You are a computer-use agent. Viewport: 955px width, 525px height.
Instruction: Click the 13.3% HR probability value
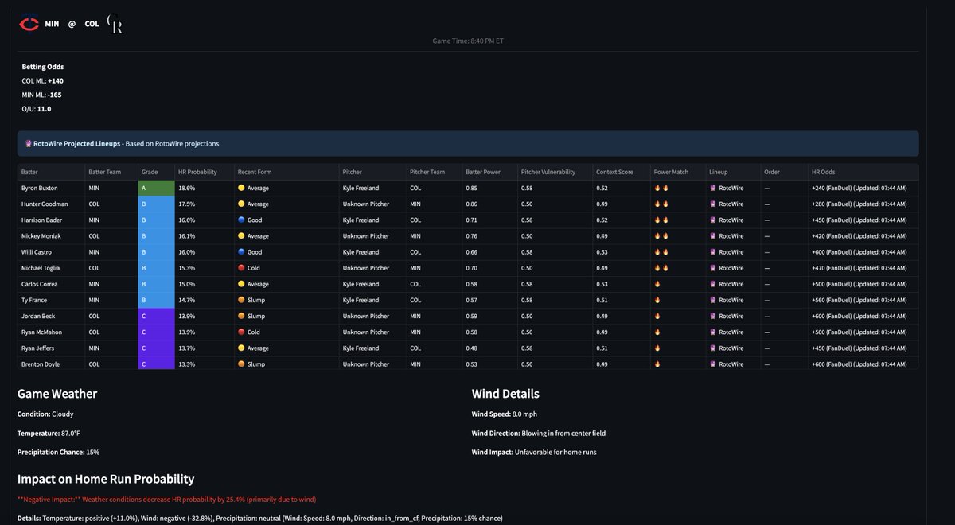(x=187, y=364)
